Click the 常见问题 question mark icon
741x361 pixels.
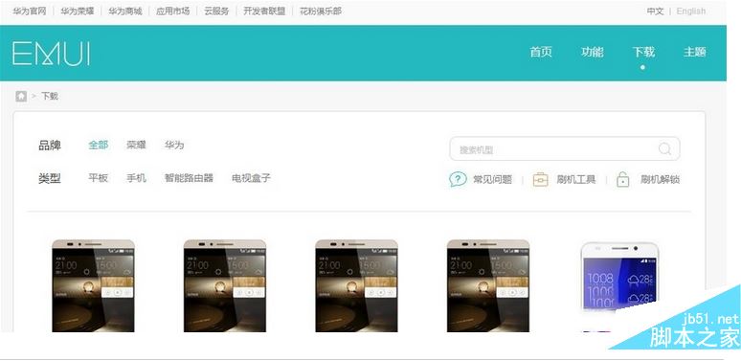(x=458, y=179)
